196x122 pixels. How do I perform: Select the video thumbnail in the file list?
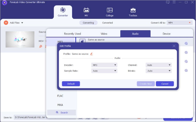click(20, 39)
